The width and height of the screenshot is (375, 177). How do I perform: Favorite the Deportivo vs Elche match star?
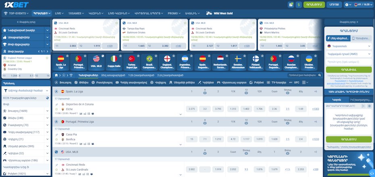pyautogui.click(x=56, y=109)
